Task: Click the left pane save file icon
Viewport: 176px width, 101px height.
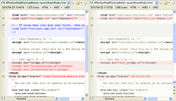Action: click(x=86, y=3)
